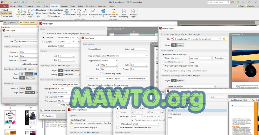Click 'Set to White Margins' button
259x135 pixels.
(136, 79)
